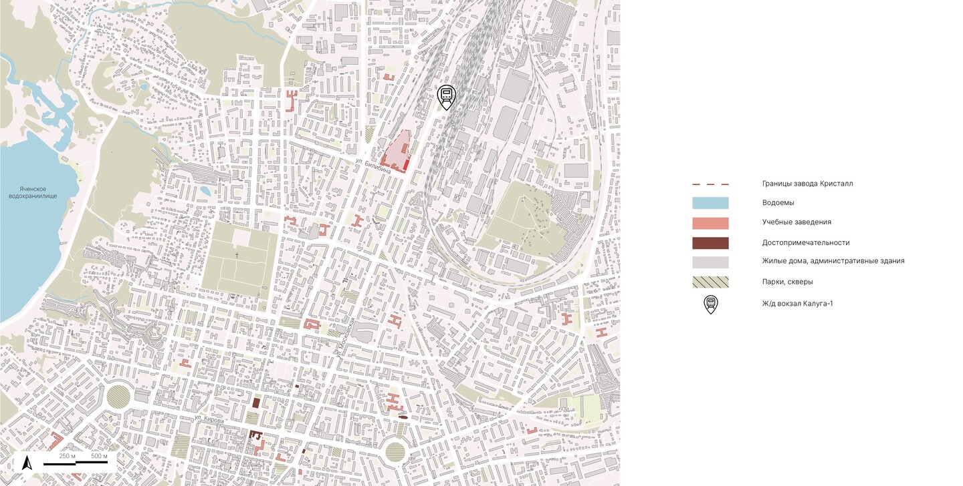The height and width of the screenshot is (486, 963).
Task: Click the 'Границы завода Кристалл' legend label
Action: coord(807,184)
